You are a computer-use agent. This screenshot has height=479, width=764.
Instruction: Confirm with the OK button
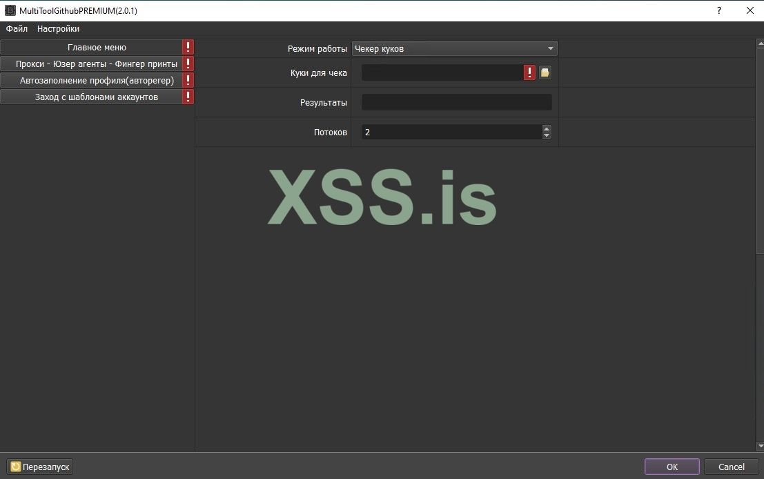click(x=672, y=467)
